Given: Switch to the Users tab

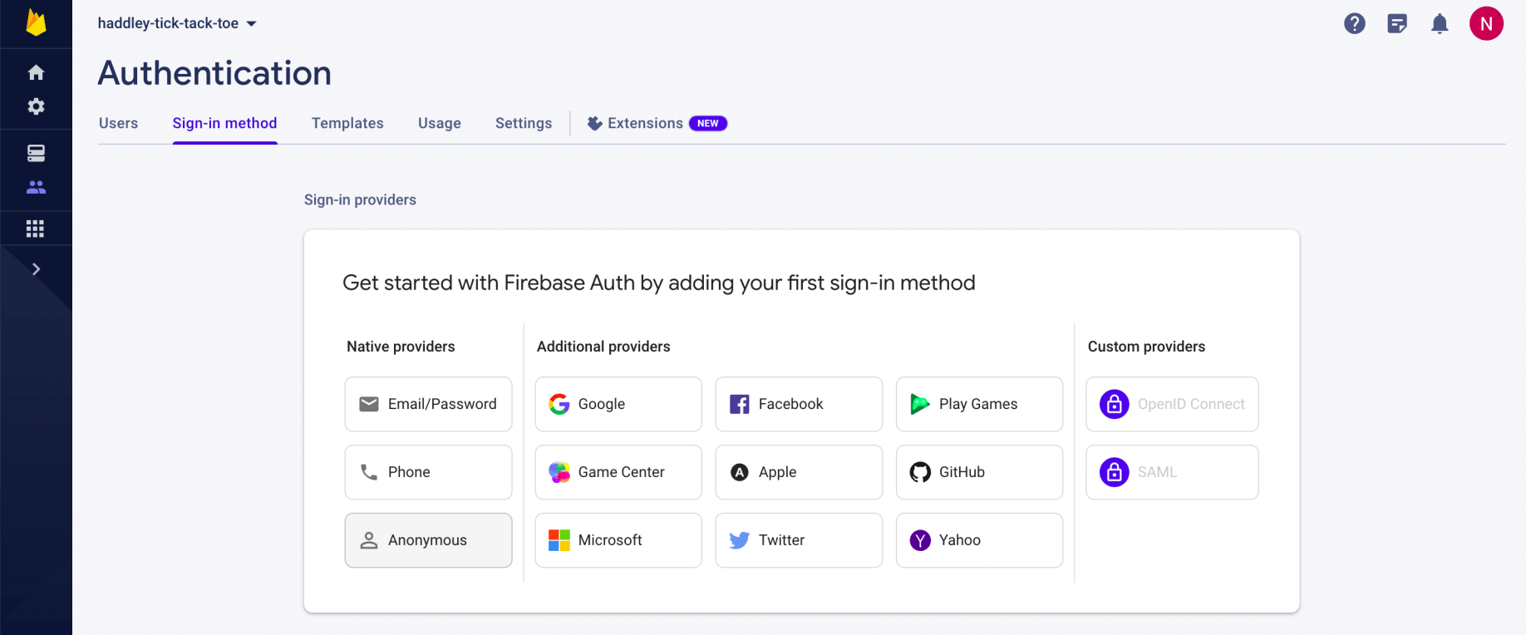Looking at the screenshot, I should [118, 123].
